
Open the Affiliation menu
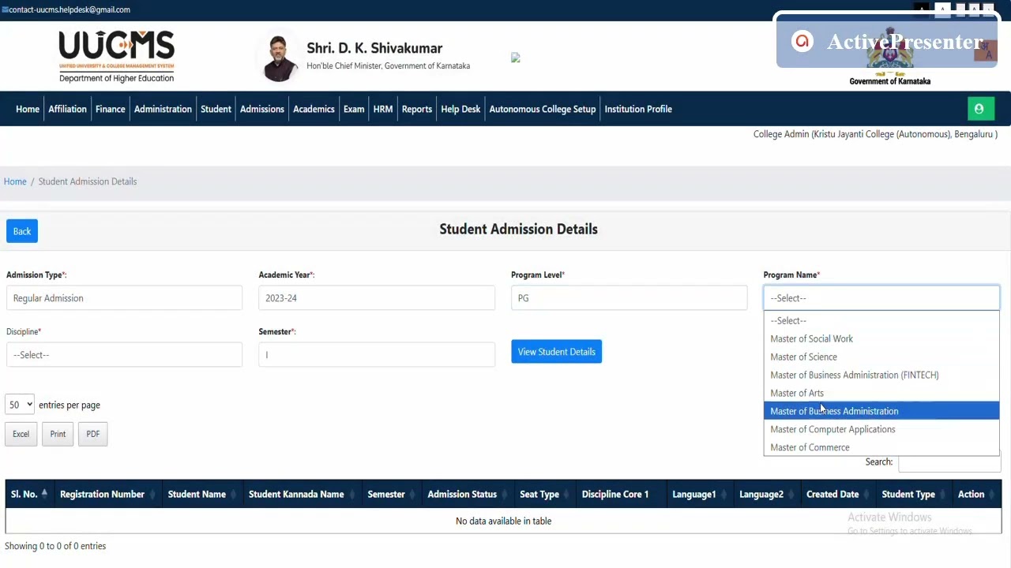(67, 109)
